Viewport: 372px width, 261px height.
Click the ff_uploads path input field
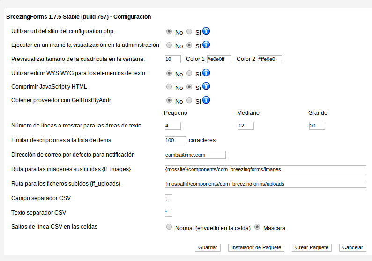(266, 184)
